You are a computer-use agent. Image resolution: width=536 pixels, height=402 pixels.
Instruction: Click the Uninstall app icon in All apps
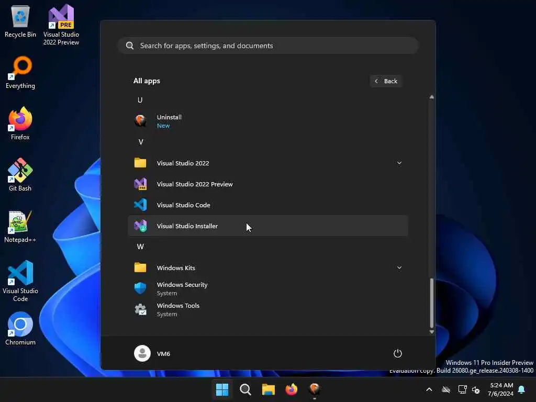pyautogui.click(x=140, y=121)
